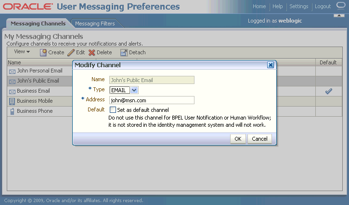Image resolution: width=349 pixels, height=205 pixels.
Task: Click the weblogic username text
Action: pos(290,21)
